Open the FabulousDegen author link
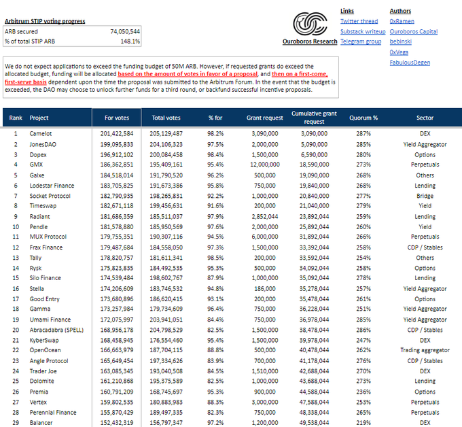This screenshot has height=427, width=462. (410, 63)
